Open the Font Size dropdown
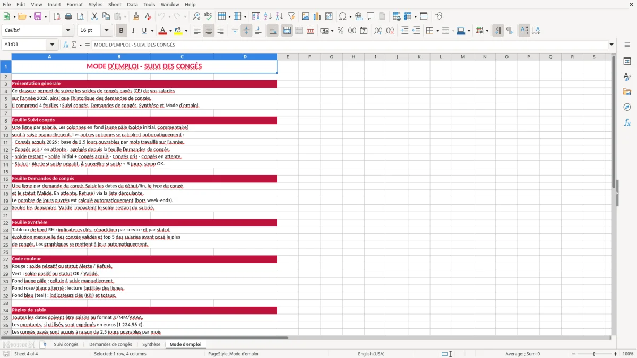Image resolution: width=637 pixels, height=358 pixels. (x=106, y=31)
